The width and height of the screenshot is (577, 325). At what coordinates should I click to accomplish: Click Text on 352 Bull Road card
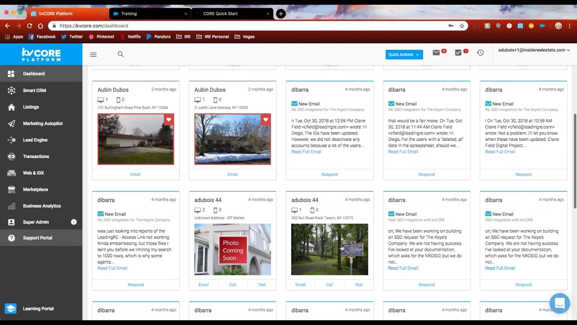click(x=359, y=285)
